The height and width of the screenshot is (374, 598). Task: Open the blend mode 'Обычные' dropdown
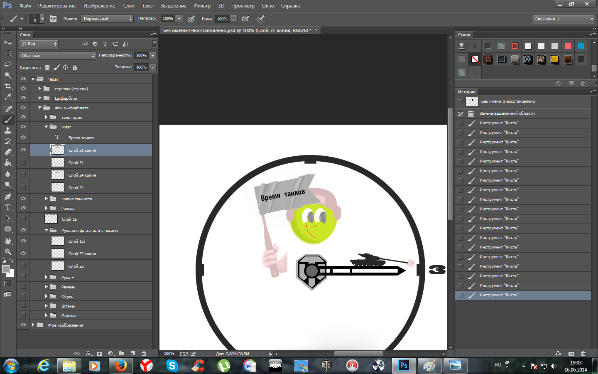click(57, 56)
